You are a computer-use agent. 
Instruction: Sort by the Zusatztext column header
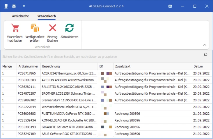click(x=153, y=66)
